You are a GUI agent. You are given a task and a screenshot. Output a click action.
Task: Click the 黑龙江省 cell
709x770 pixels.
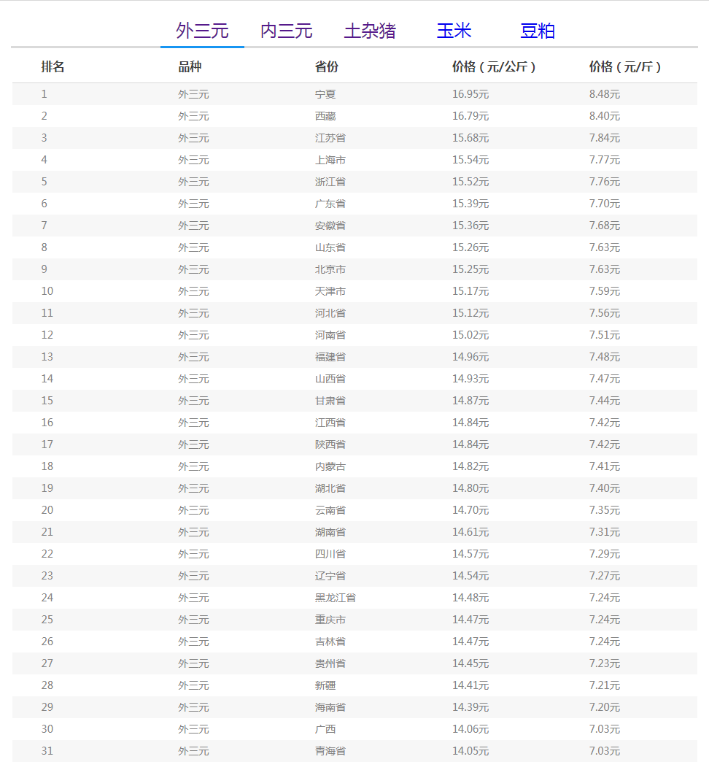(335, 598)
